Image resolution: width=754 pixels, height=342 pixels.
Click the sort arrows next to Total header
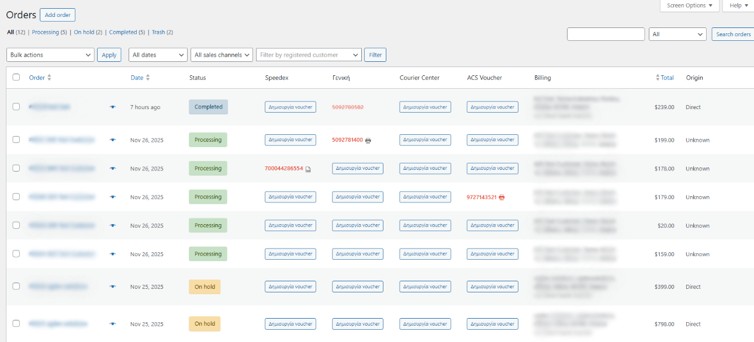658,78
